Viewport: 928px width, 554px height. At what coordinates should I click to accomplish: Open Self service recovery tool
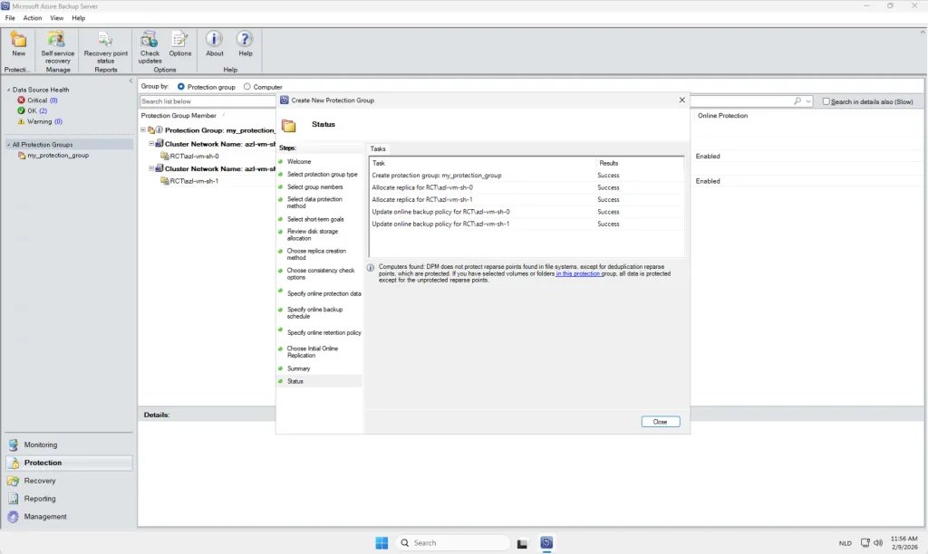57,40
